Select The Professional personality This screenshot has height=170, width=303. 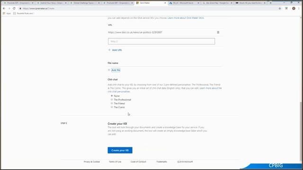tap(112, 100)
